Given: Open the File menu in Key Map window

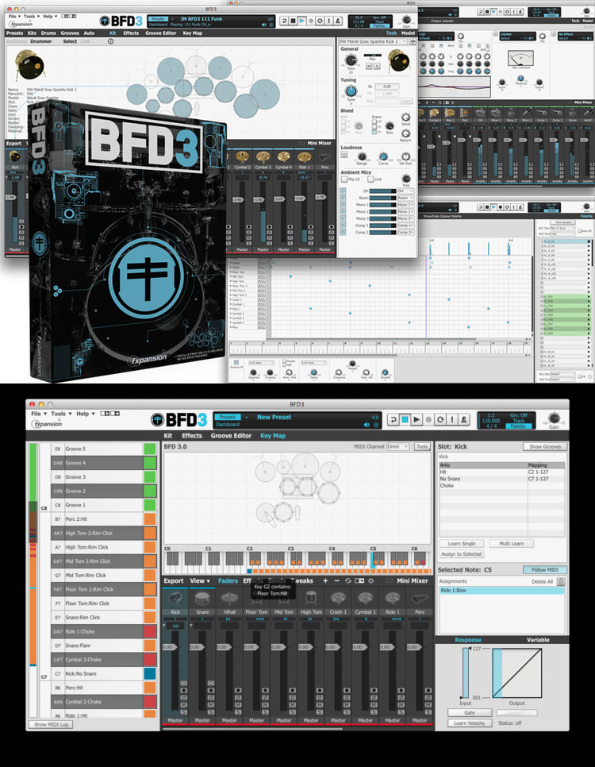Looking at the screenshot, I should (x=39, y=414).
